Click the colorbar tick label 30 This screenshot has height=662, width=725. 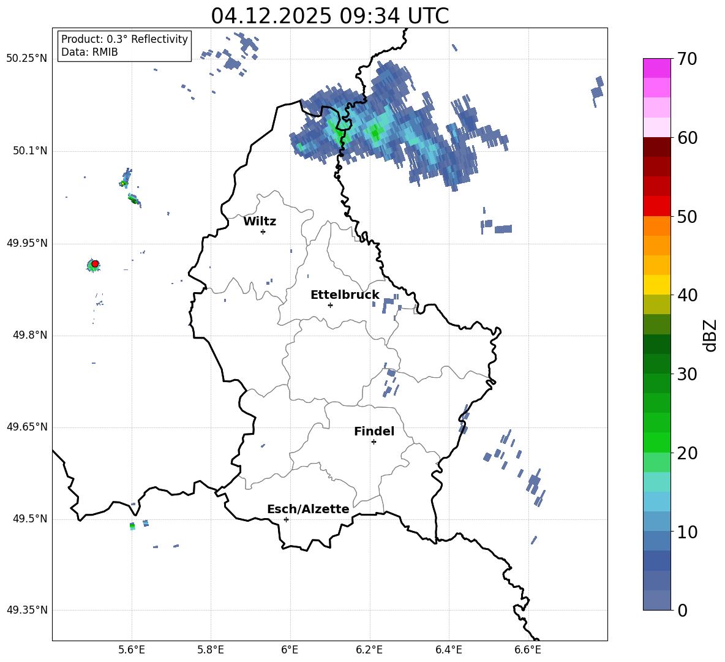(x=687, y=374)
